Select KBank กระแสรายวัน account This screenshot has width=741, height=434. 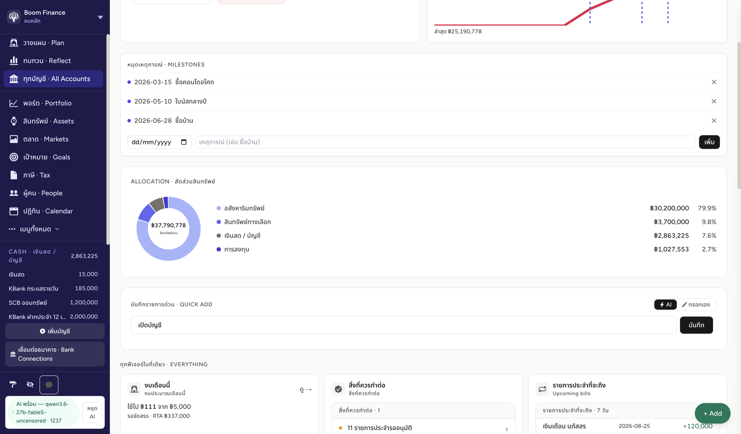(x=53, y=288)
